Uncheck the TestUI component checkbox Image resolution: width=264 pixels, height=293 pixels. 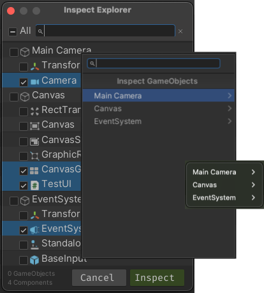click(24, 185)
